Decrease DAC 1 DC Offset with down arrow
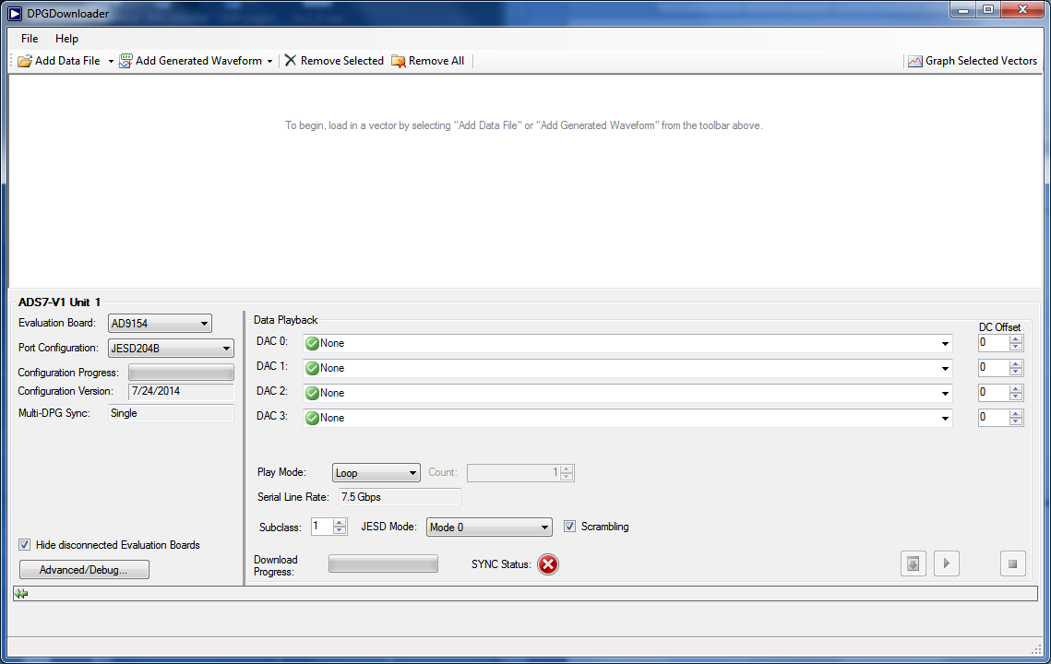 tap(1016, 372)
